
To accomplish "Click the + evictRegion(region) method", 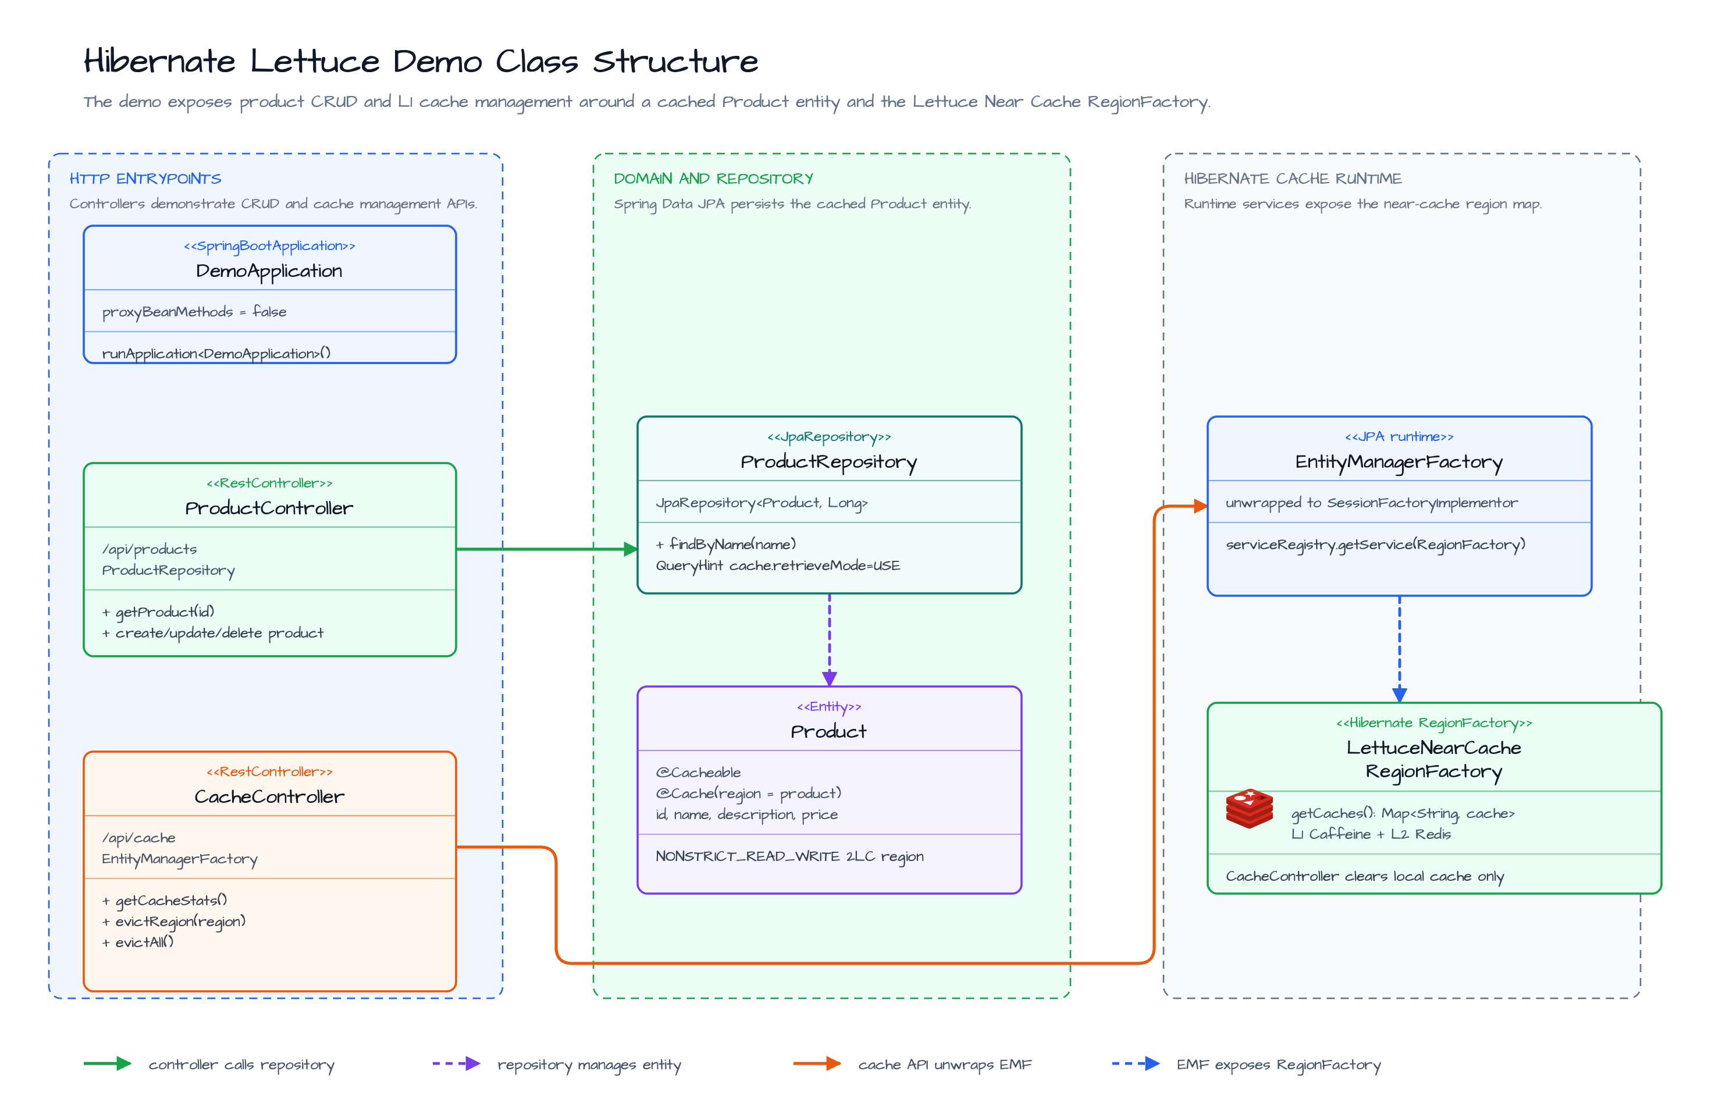I will pos(173,921).
